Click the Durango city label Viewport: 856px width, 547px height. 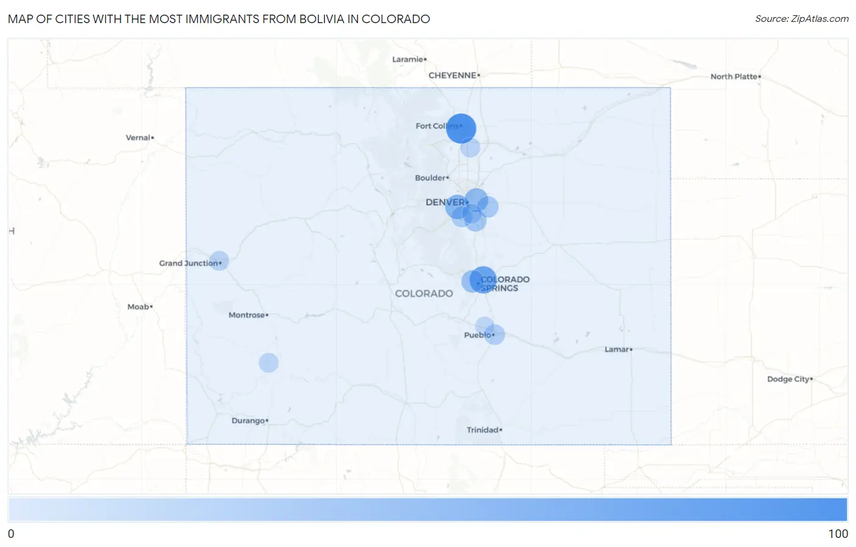[248, 420]
